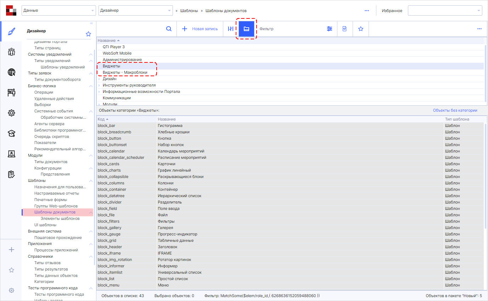
Task: Toggle the star favorite icon in the toolbar
Action: tap(360, 29)
